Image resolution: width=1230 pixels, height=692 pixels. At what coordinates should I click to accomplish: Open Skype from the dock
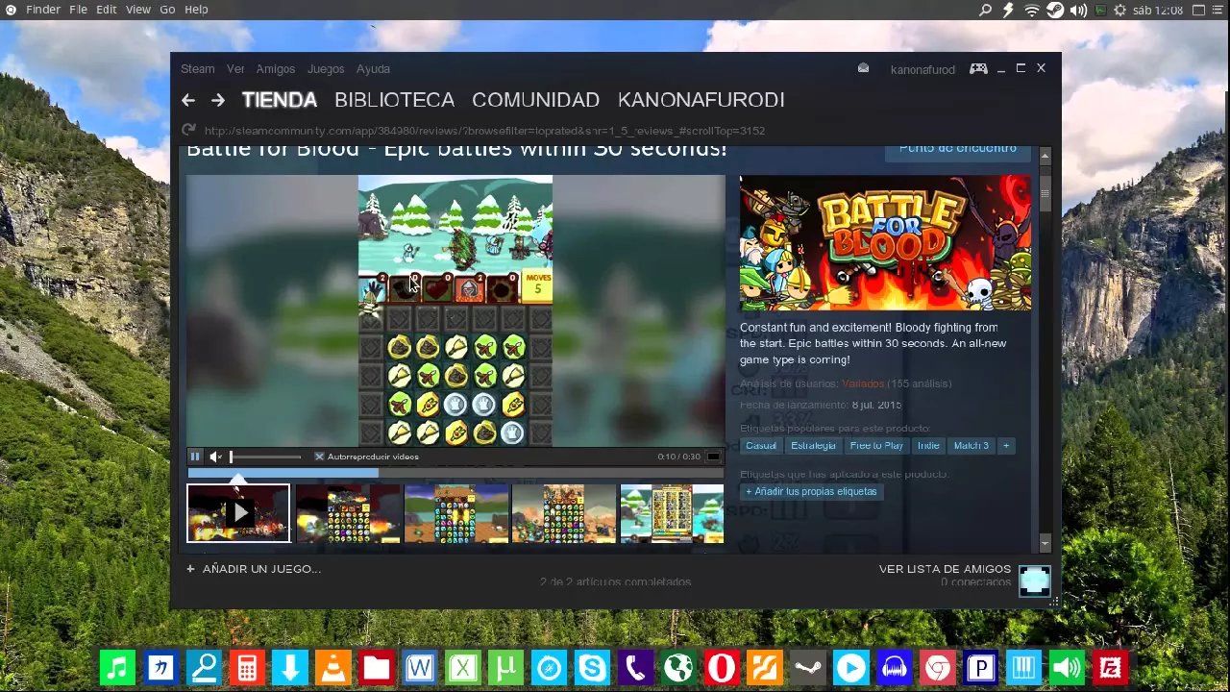click(x=592, y=668)
